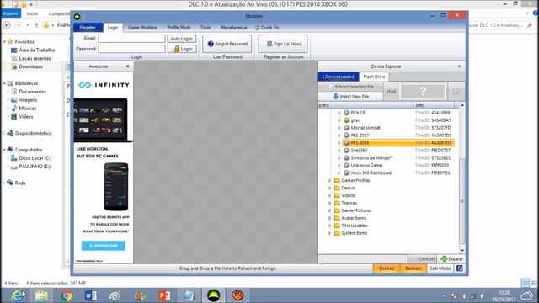This screenshot has width=539, height=303.
Task: Click the Forgot Password button
Action: 227,44
